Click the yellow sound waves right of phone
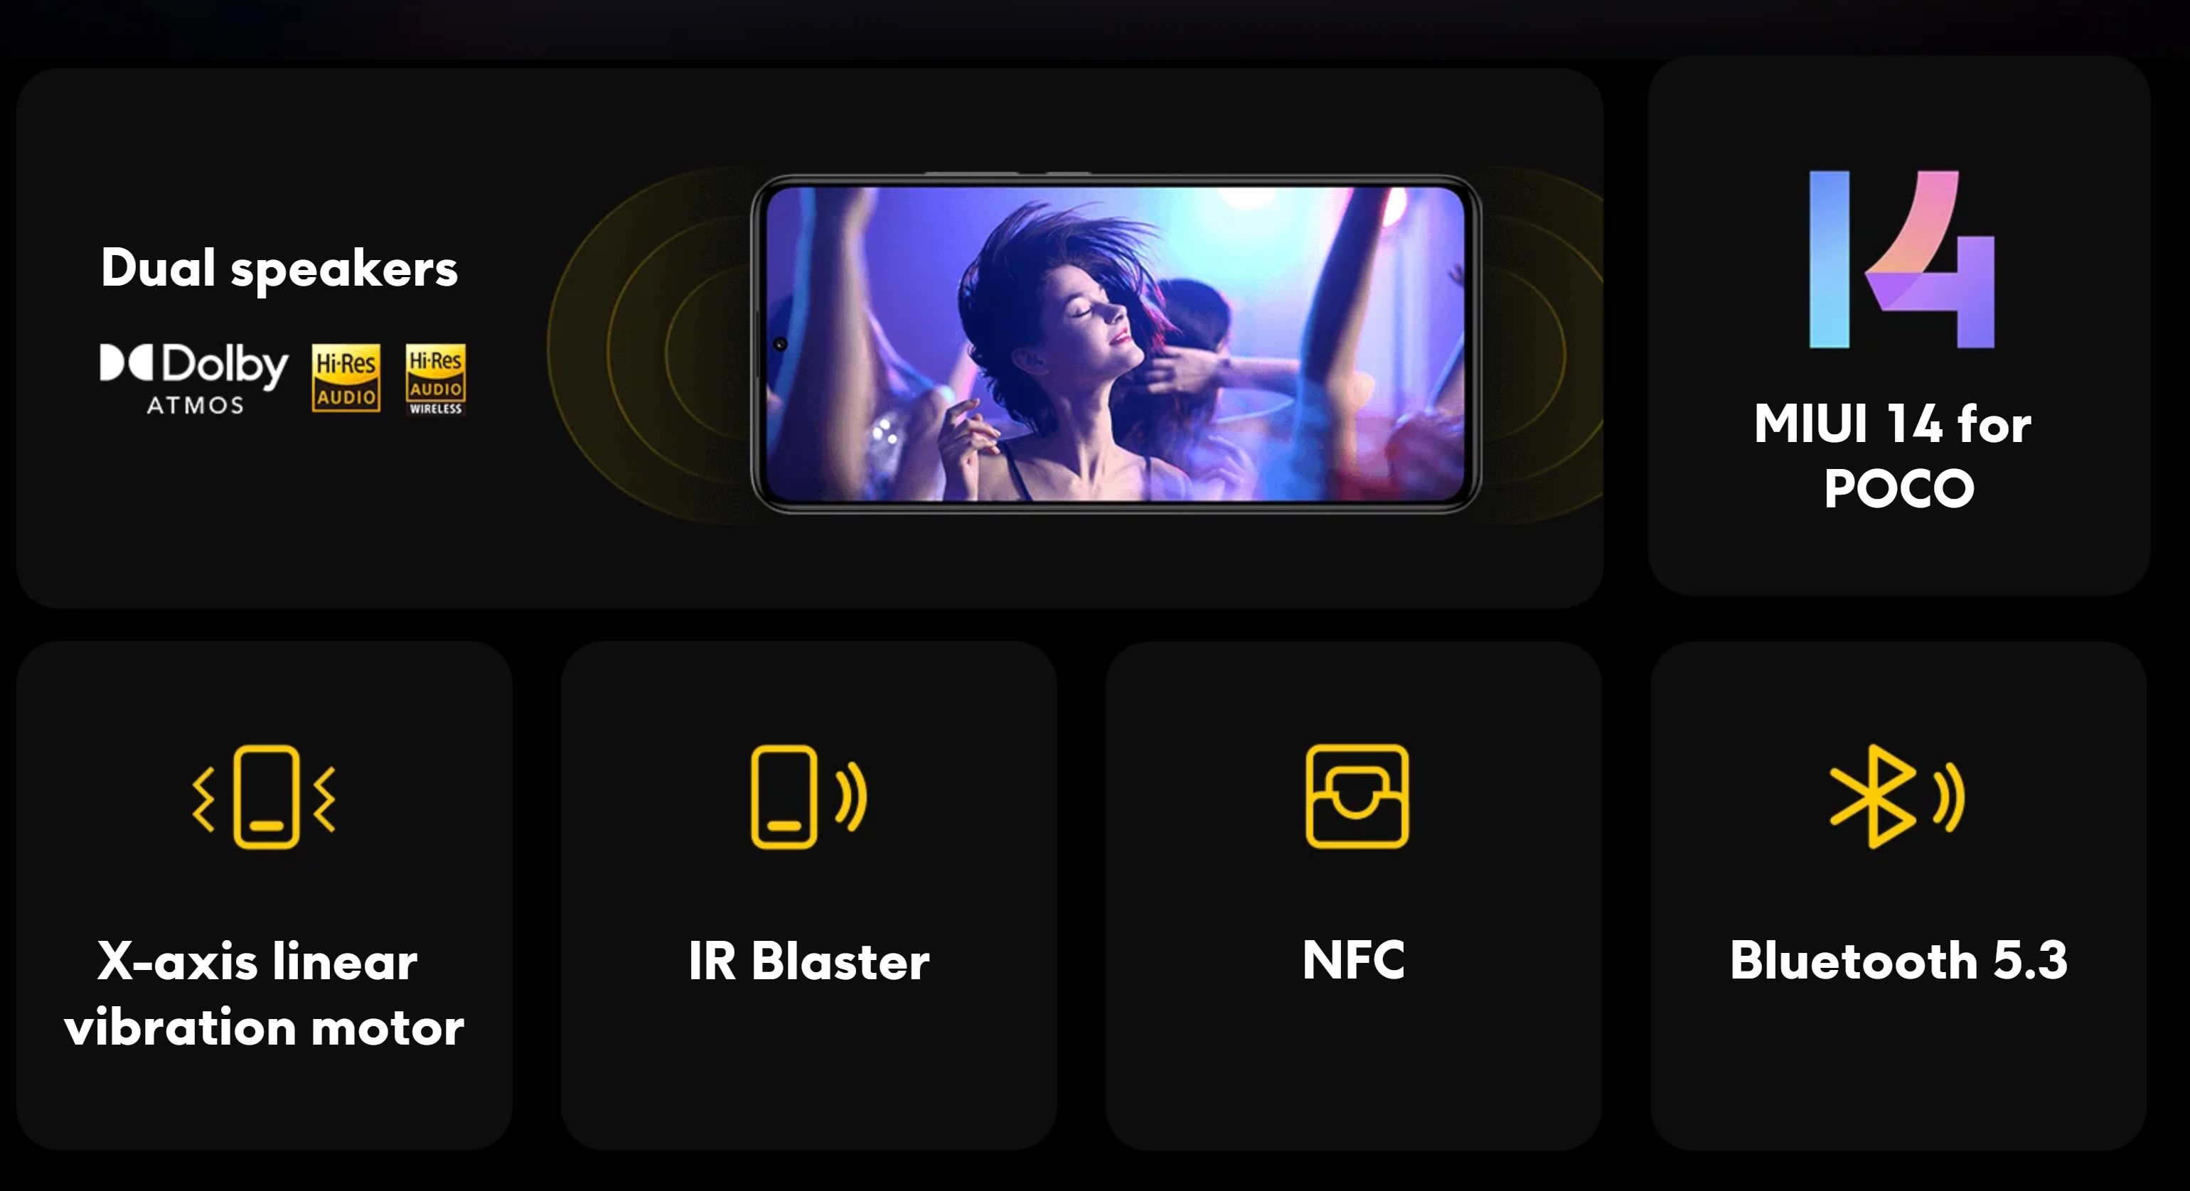 click(1542, 345)
